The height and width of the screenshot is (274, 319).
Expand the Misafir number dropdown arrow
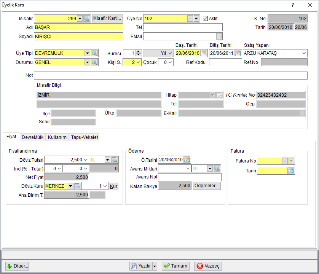80,19
